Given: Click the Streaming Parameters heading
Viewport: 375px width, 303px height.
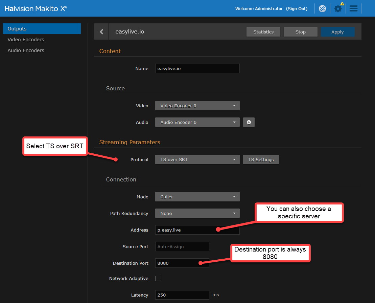Looking at the screenshot, I should pyautogui.click(x=130, y=142).
